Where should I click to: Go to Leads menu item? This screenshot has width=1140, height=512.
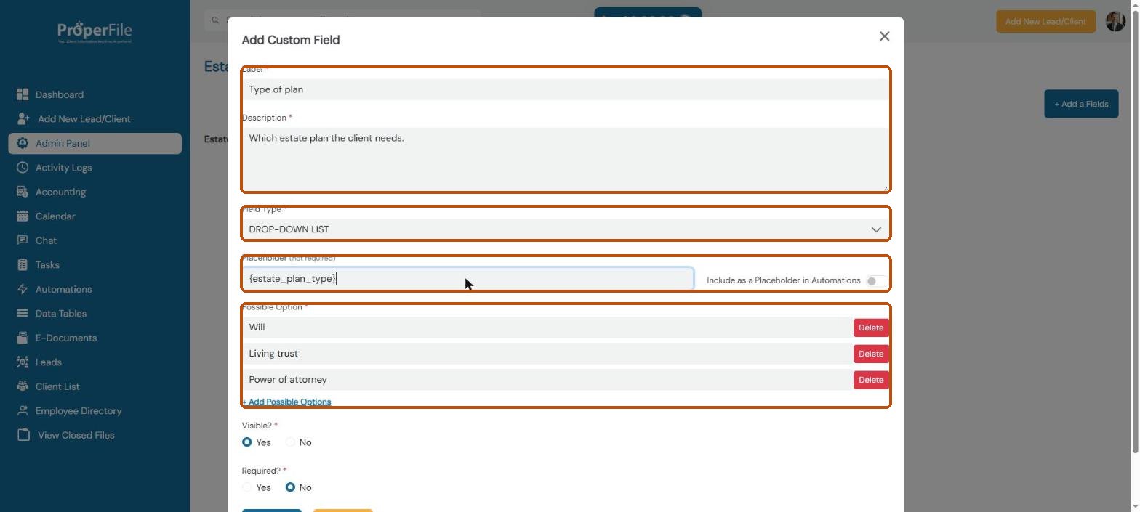coord(49,362)
